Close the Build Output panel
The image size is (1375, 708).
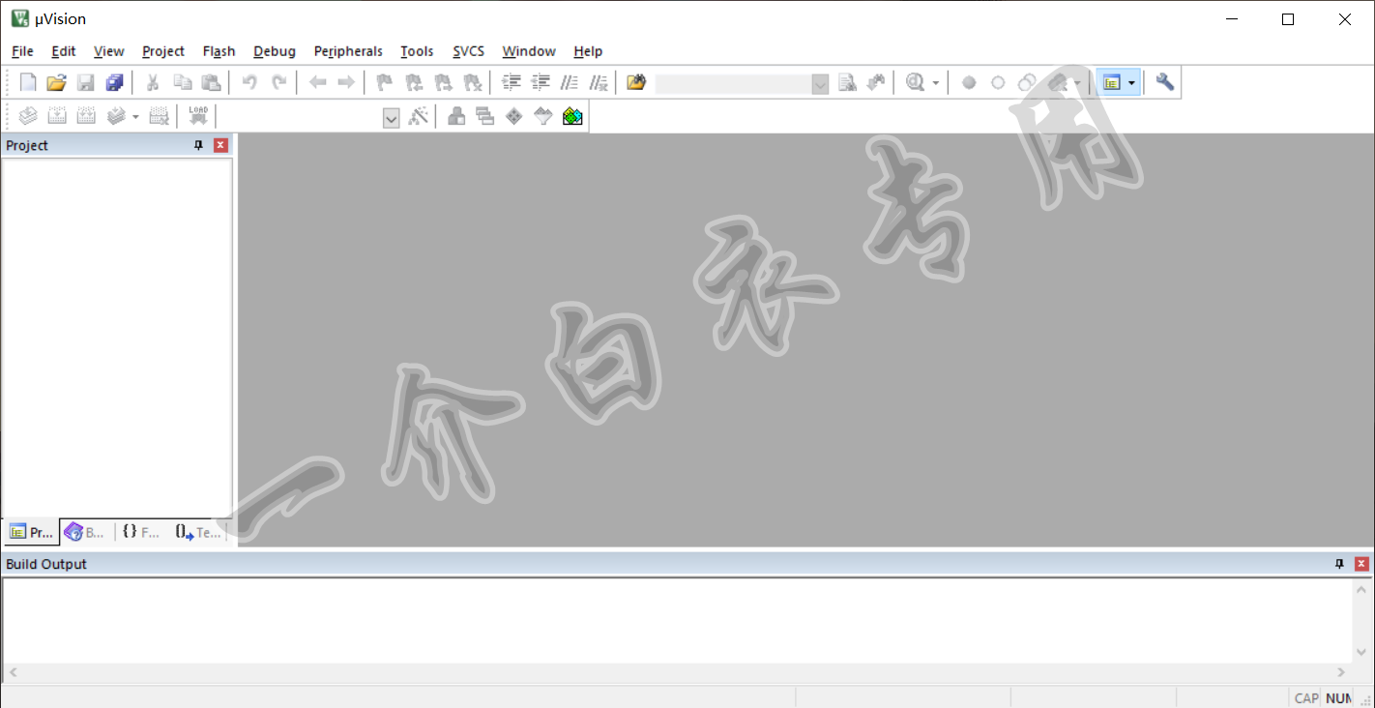point(1361,564)
